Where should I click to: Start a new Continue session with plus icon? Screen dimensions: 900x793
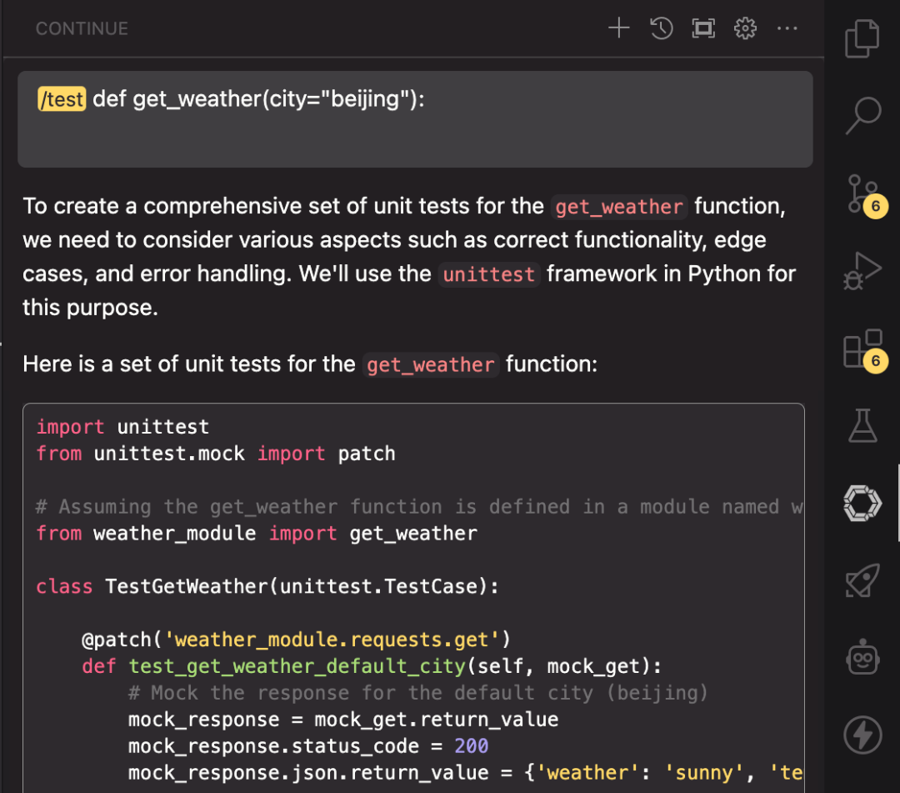point(618,28)
